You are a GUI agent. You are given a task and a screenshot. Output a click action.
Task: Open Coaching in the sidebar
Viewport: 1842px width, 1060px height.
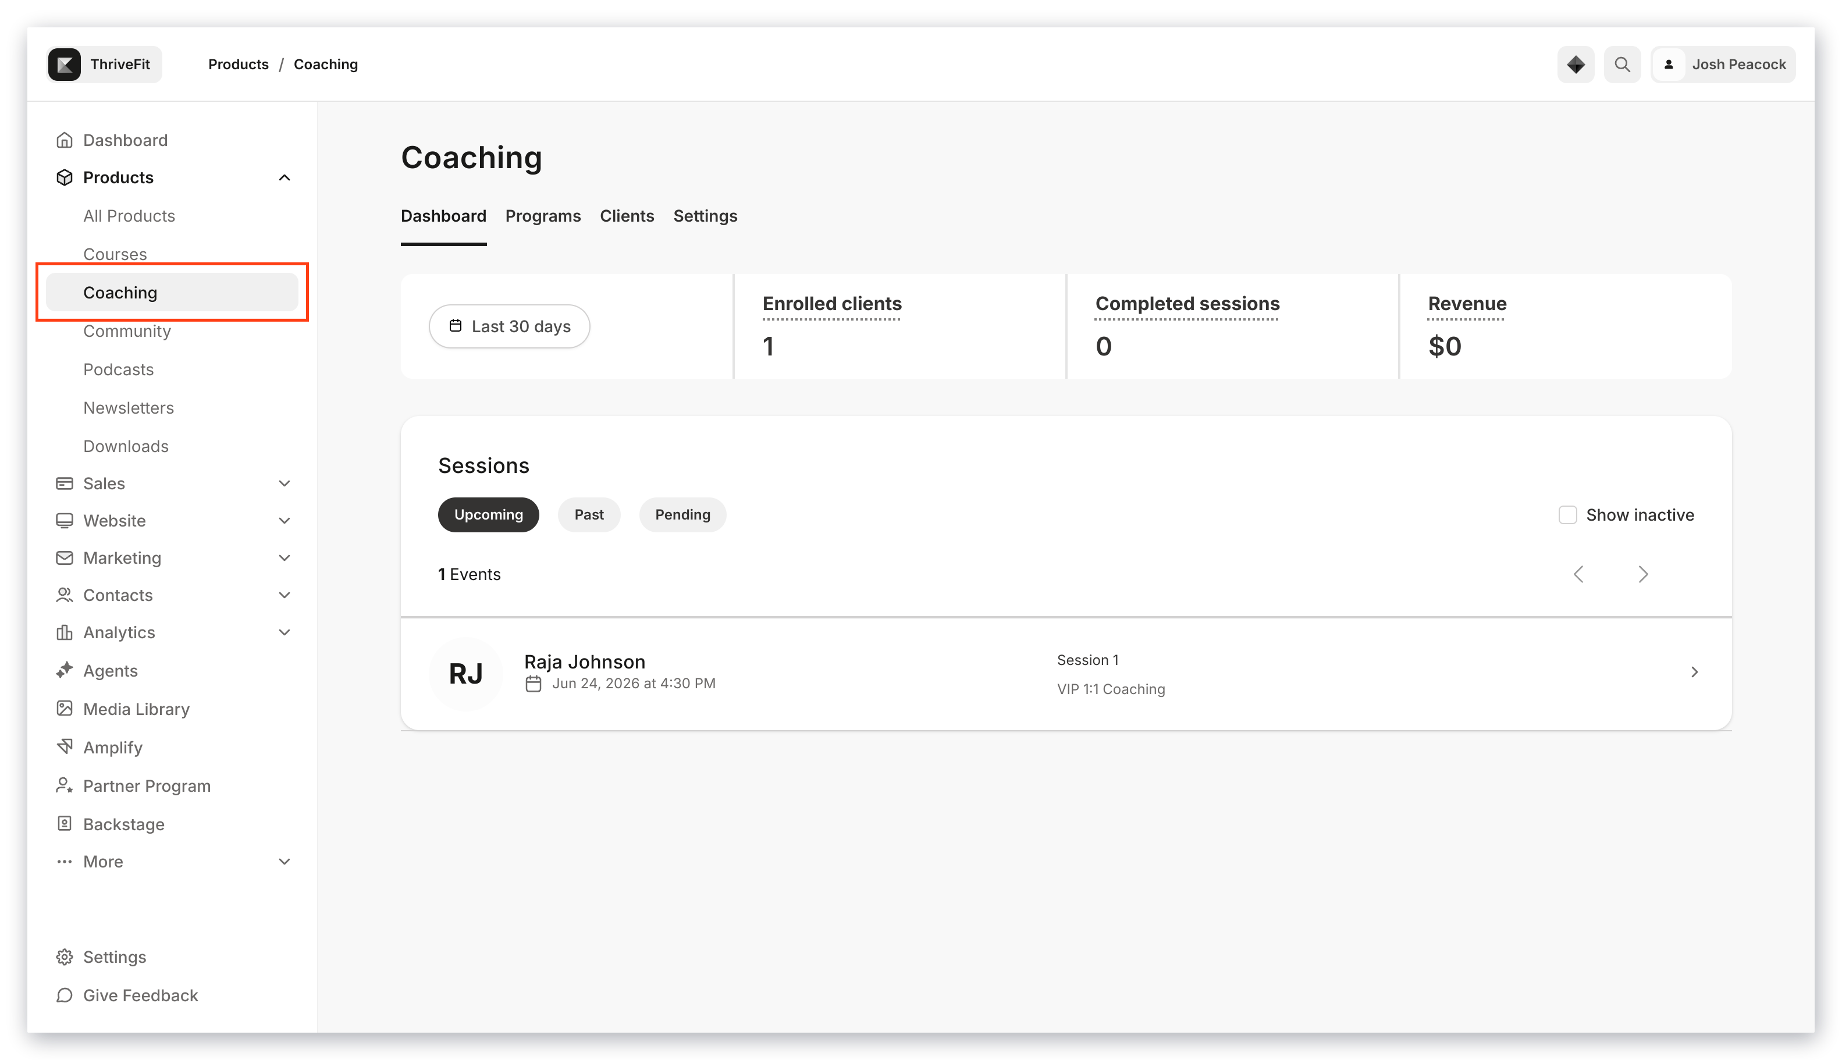(172, 292)
